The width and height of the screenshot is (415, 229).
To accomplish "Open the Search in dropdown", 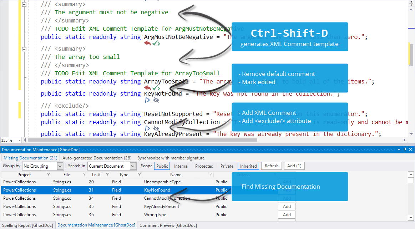I will 132,166.
